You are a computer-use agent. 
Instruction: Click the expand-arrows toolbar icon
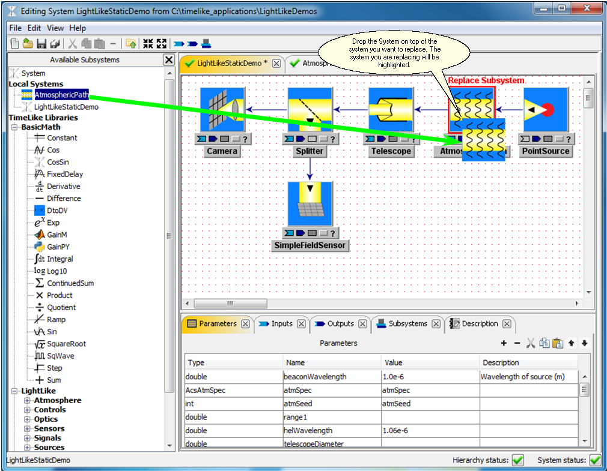click(x=162, y=44)
